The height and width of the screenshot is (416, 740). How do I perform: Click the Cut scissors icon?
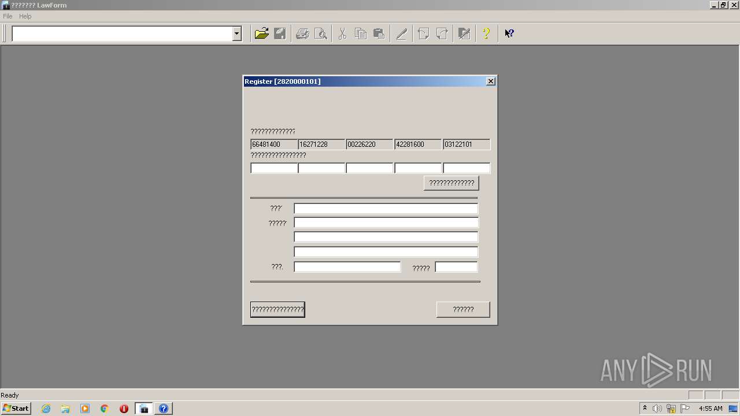[342, 34]
